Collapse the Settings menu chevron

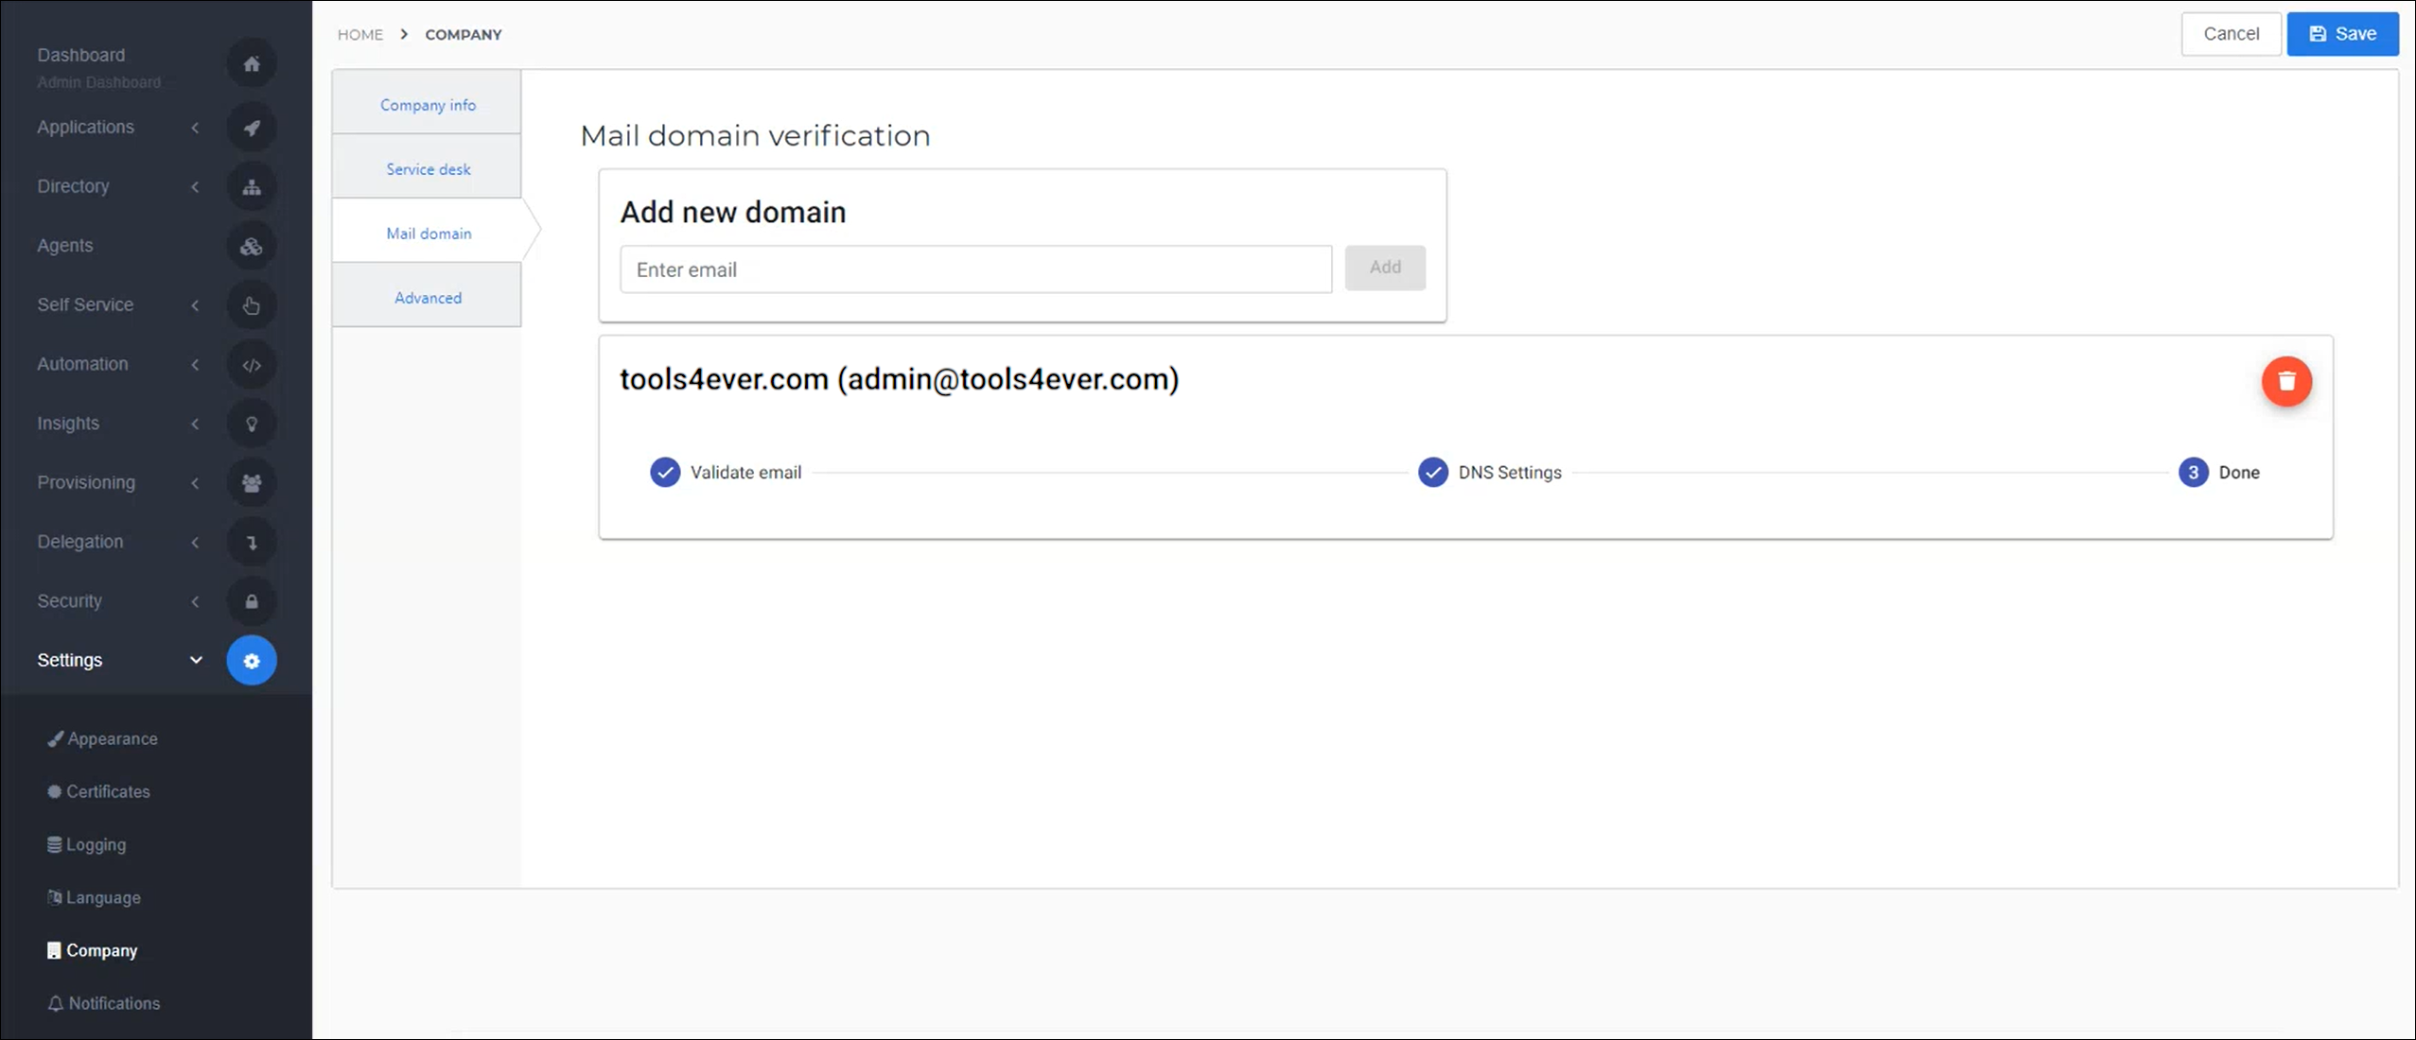pos(196,660)
